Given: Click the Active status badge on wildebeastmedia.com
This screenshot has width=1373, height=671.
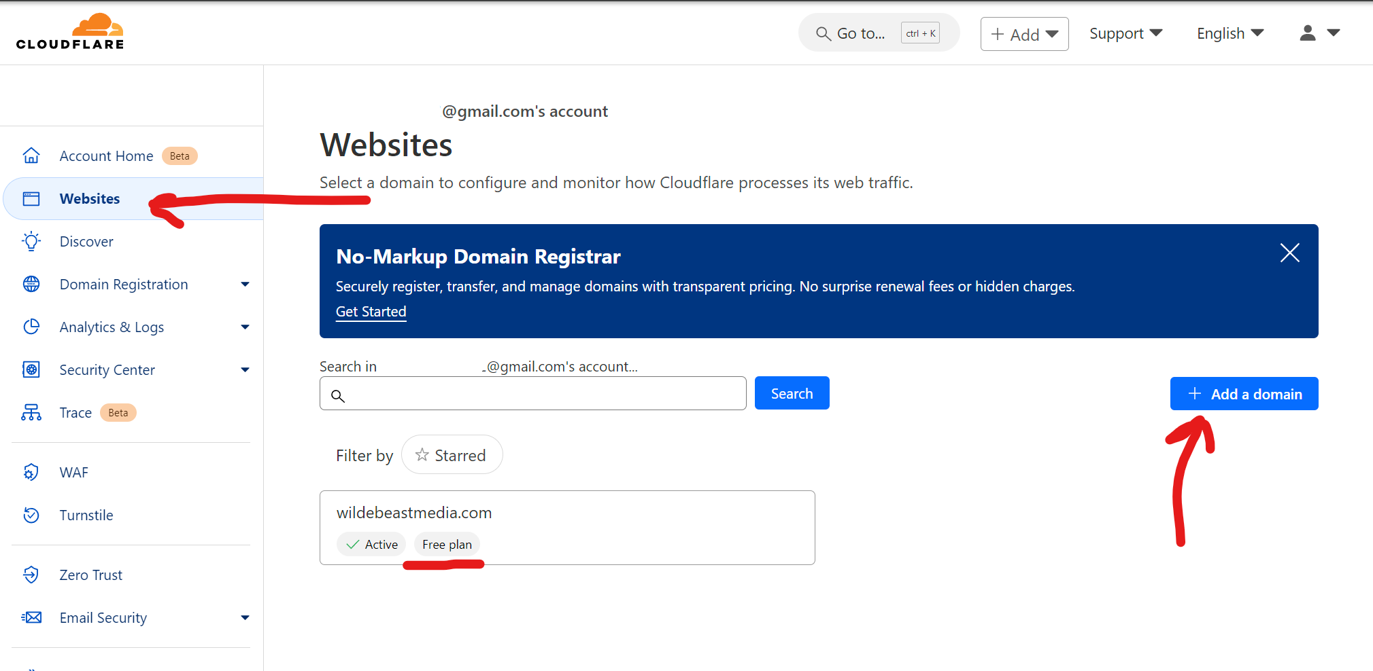Looking at the screenshot, I should pos(371,544).
